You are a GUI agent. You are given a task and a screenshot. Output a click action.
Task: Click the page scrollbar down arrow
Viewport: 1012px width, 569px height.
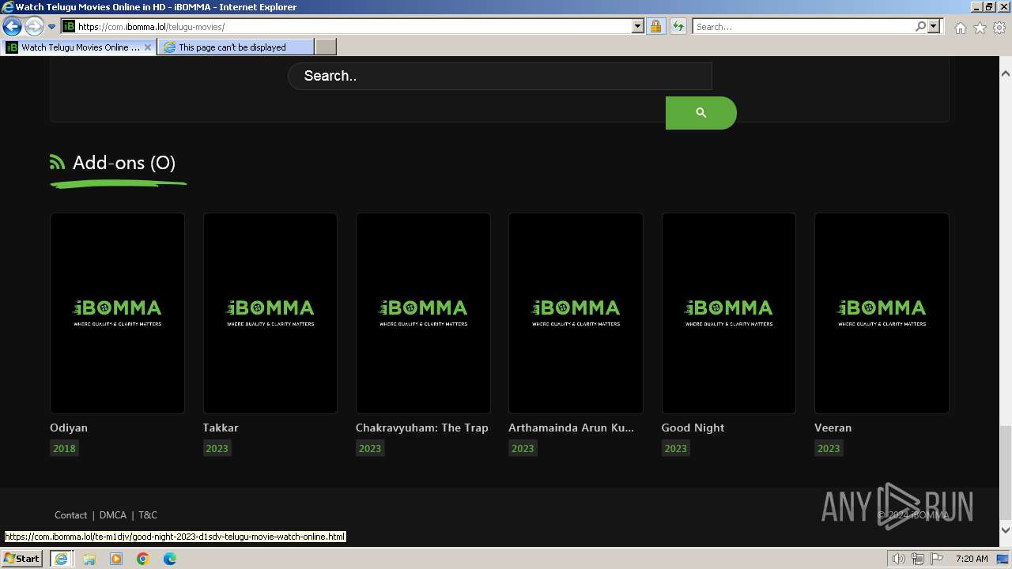coord(1006,530)
